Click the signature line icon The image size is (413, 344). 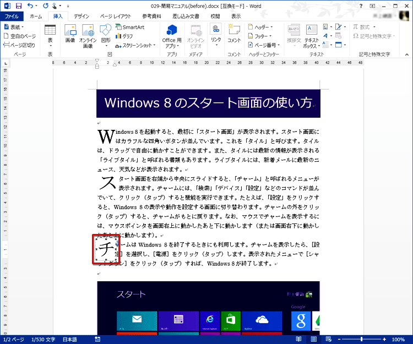click(x=340, y=27)
